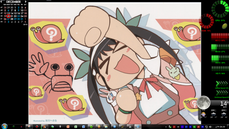The width and height of the screenshot is (229, 129).
Task: Click the red HD C: usage bar
Action: point(220,36)
